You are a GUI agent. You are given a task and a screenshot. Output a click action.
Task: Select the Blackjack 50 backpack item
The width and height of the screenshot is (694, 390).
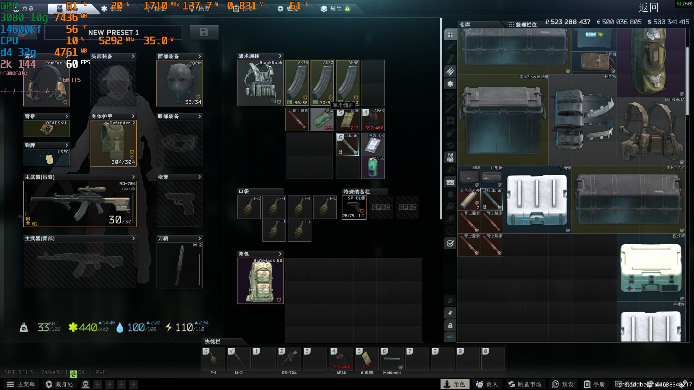(x=260, y=281)
